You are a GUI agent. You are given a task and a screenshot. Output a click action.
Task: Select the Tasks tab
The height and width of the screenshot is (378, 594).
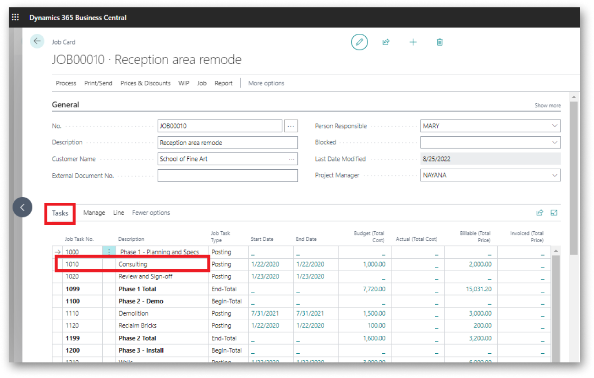pos(60,213)
